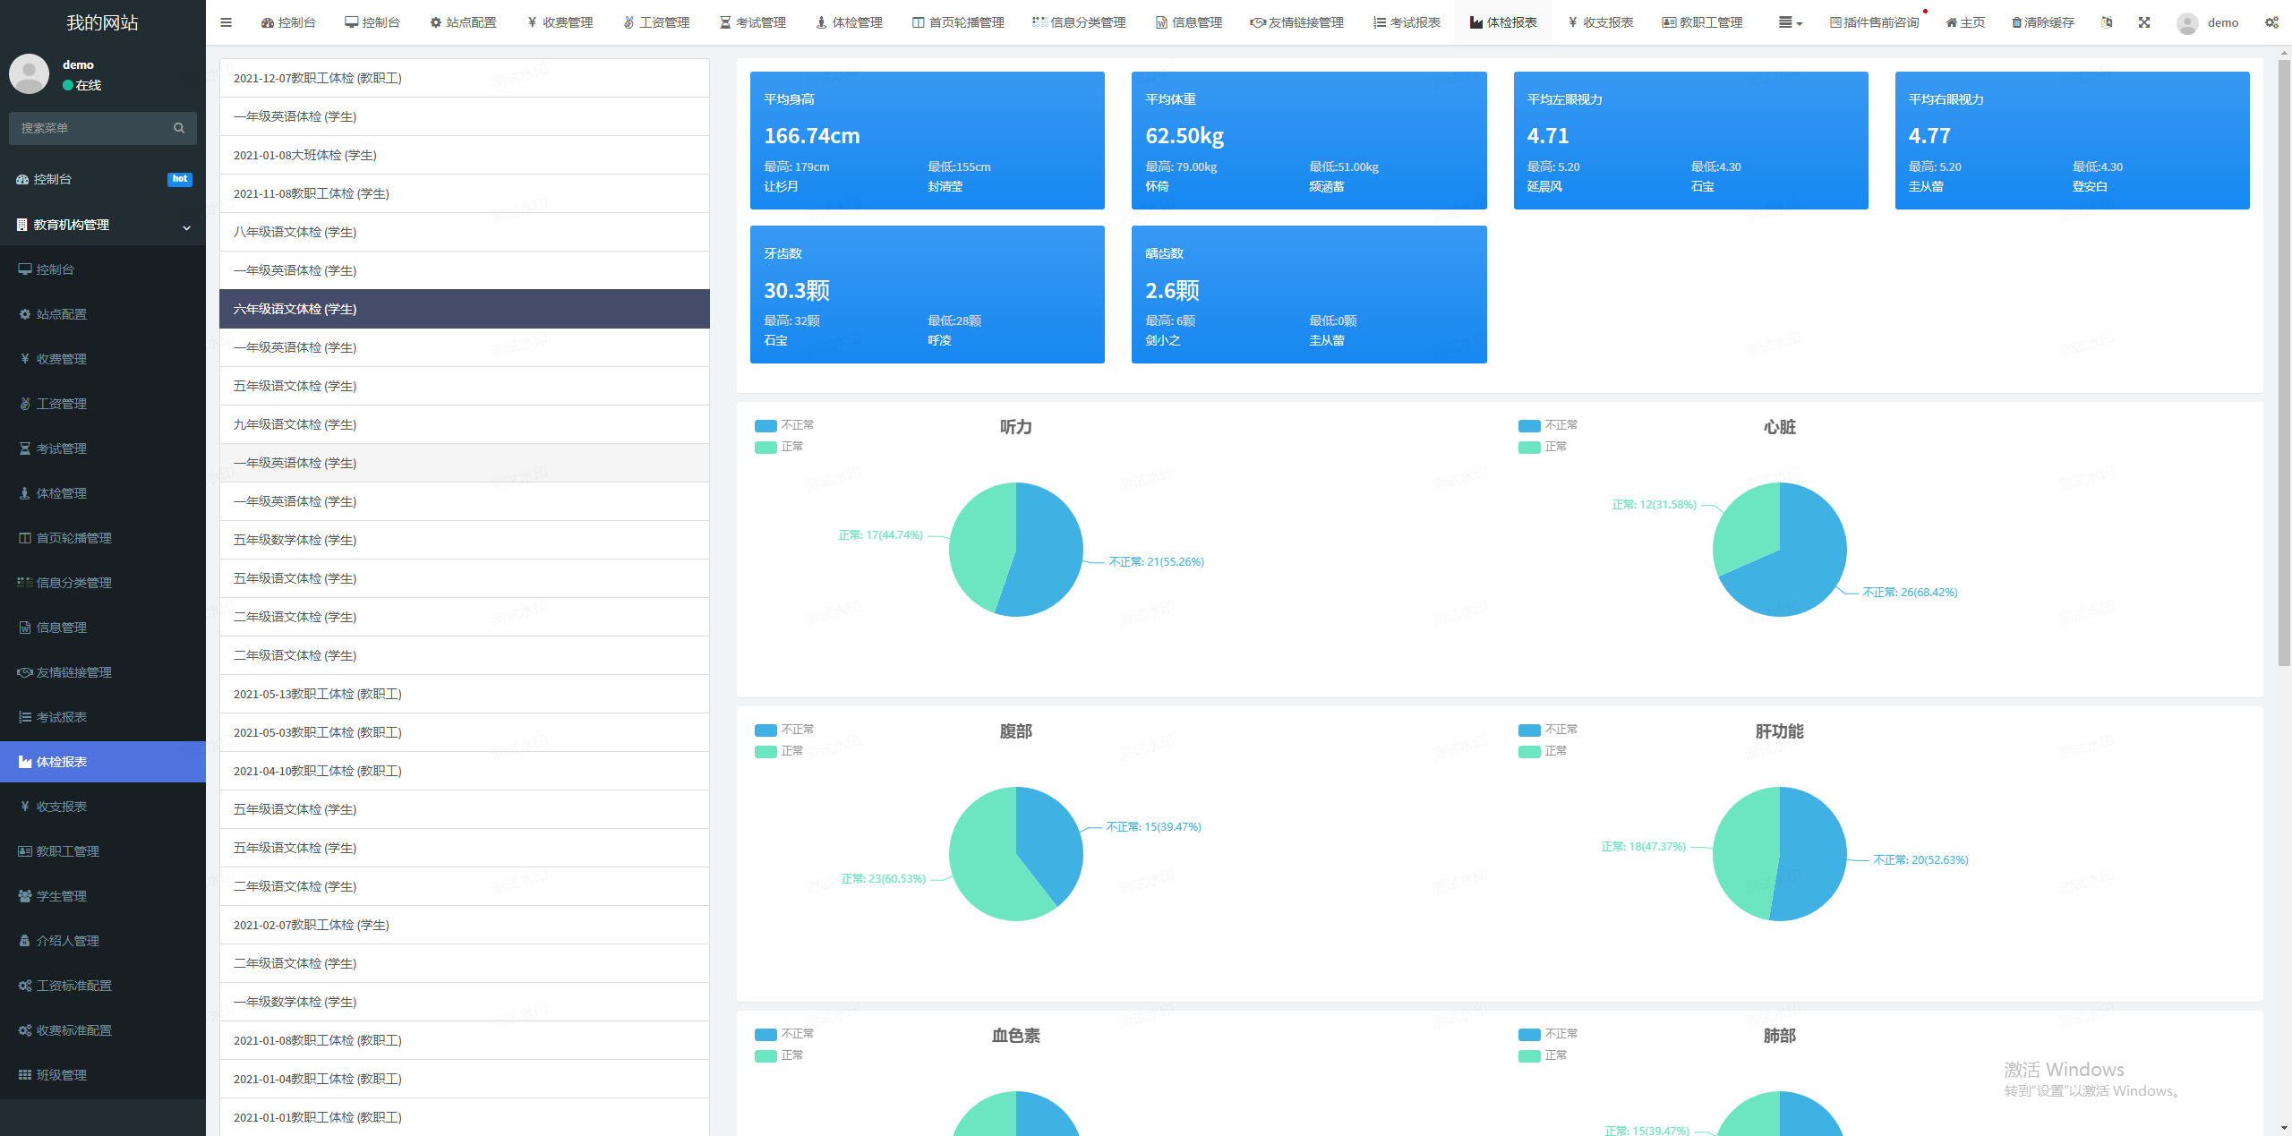Click the language translate icon

(2107, 22)
